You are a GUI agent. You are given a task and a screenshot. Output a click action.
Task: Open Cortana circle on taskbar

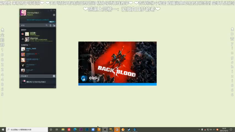51,130
